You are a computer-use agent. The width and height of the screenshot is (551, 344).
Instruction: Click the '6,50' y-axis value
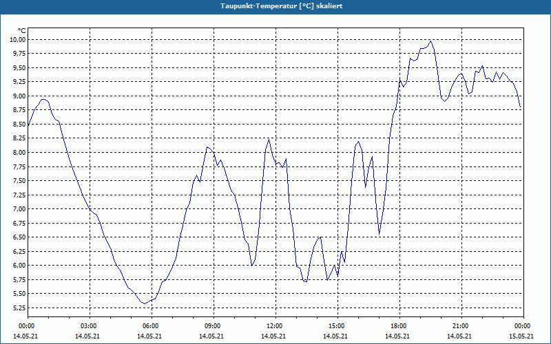point(19,237)
